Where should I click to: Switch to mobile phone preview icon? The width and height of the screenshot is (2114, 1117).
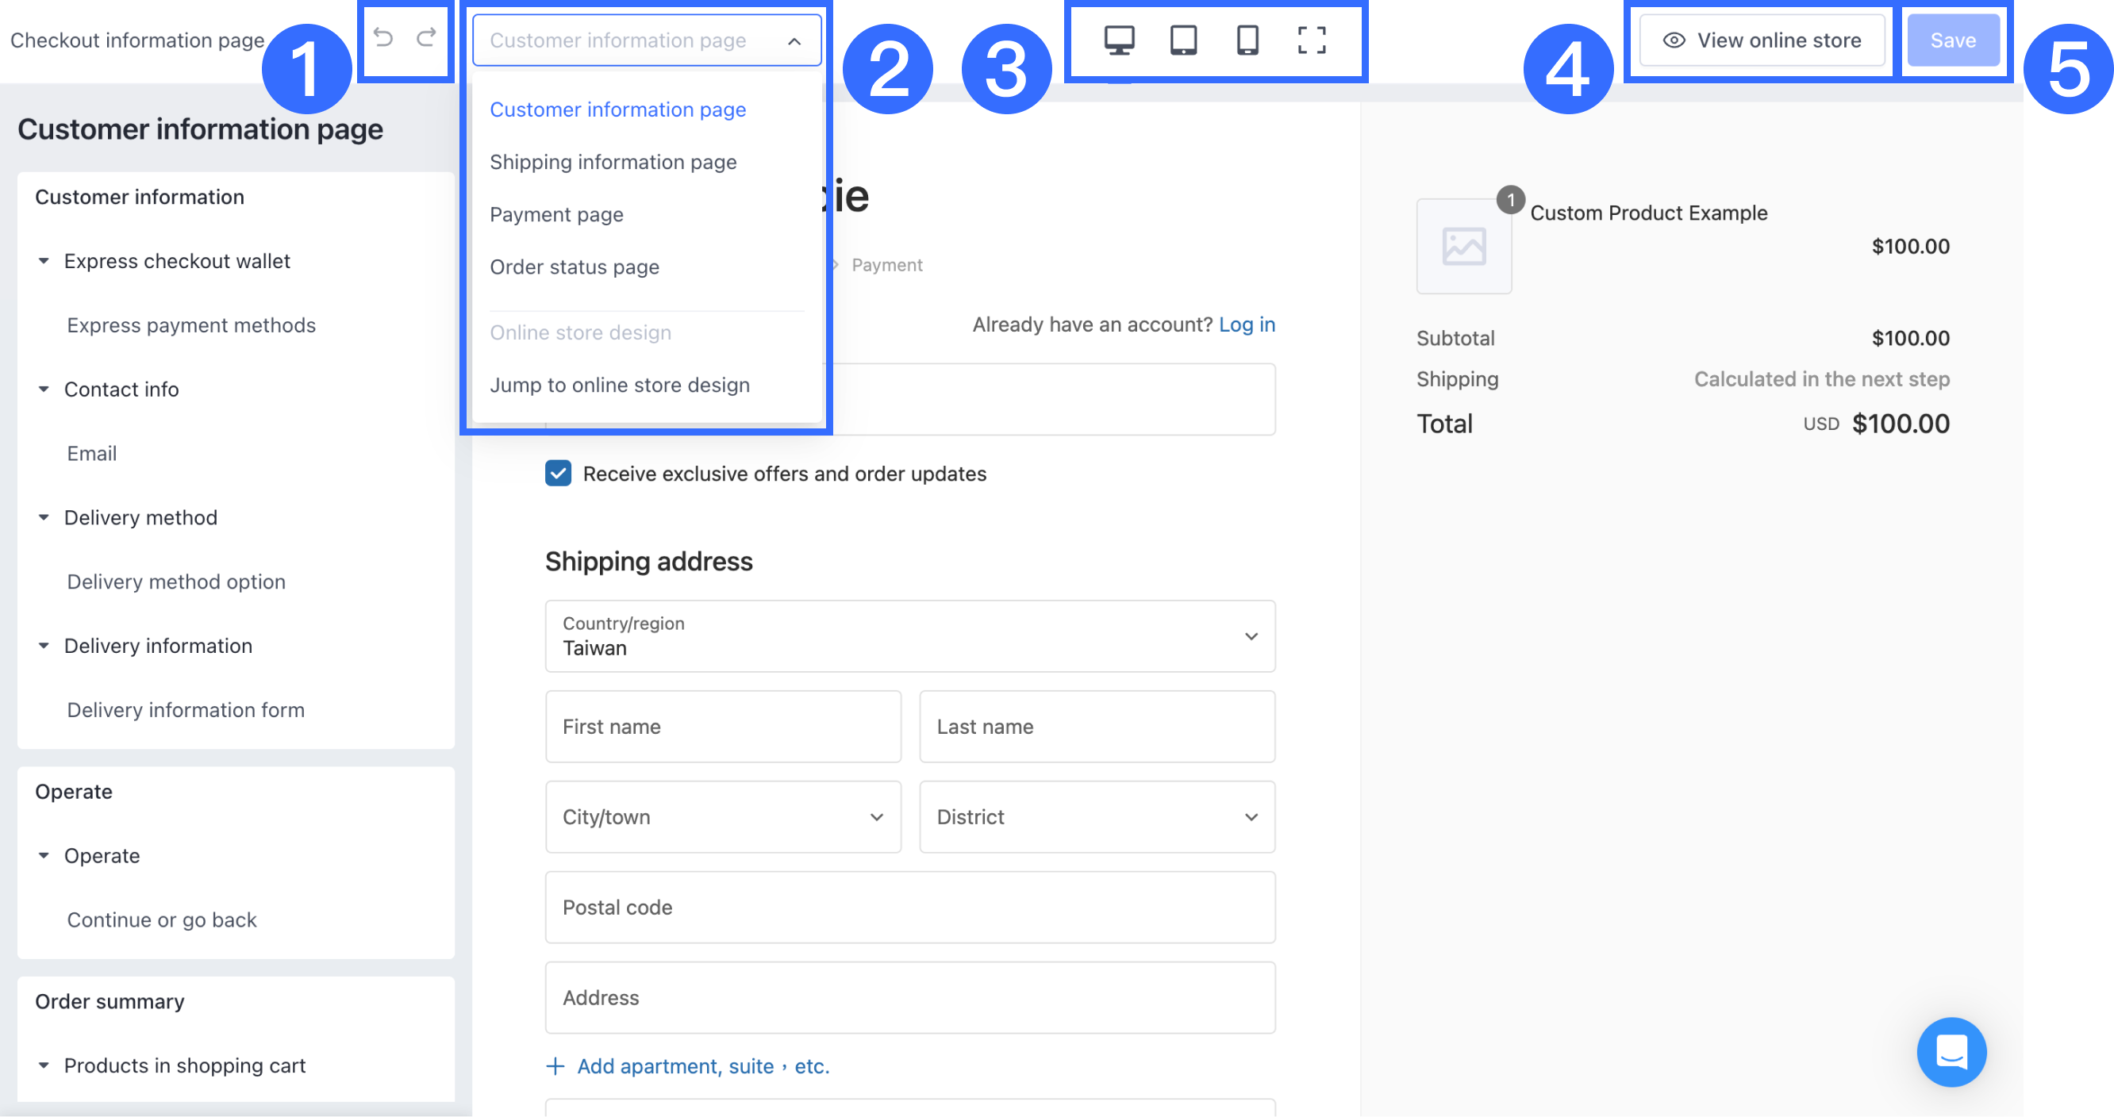point(1247,40)
